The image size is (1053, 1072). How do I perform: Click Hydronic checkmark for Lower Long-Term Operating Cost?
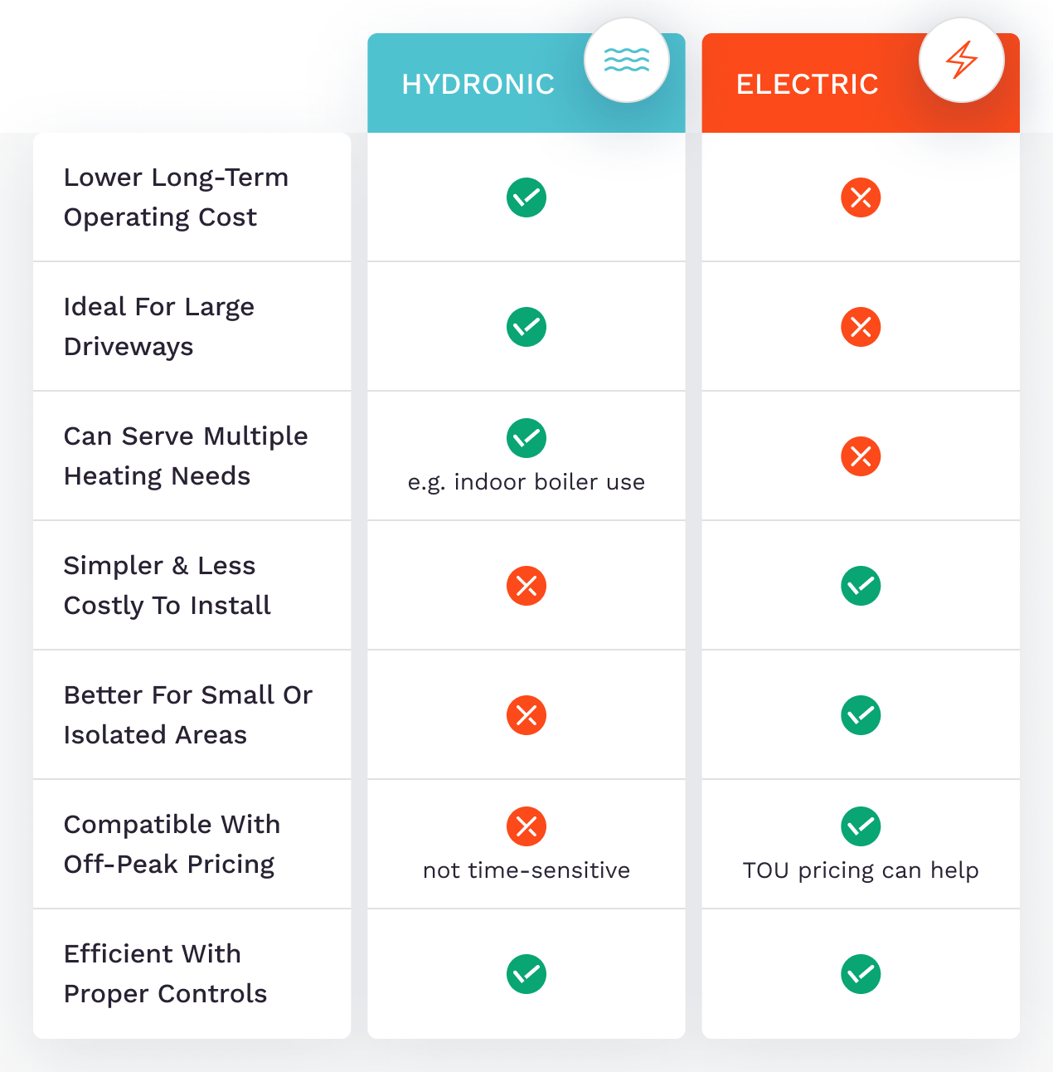(526, 197)
